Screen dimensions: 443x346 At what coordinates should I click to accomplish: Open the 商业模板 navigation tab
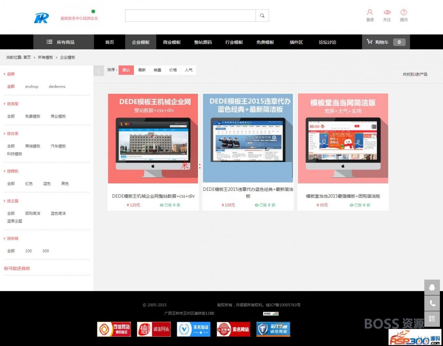(172, 42)
